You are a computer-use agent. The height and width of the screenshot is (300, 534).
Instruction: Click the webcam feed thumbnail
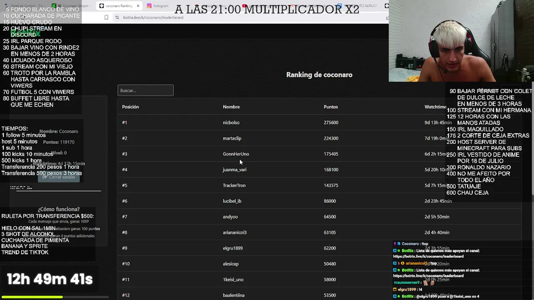coord(461,41)
